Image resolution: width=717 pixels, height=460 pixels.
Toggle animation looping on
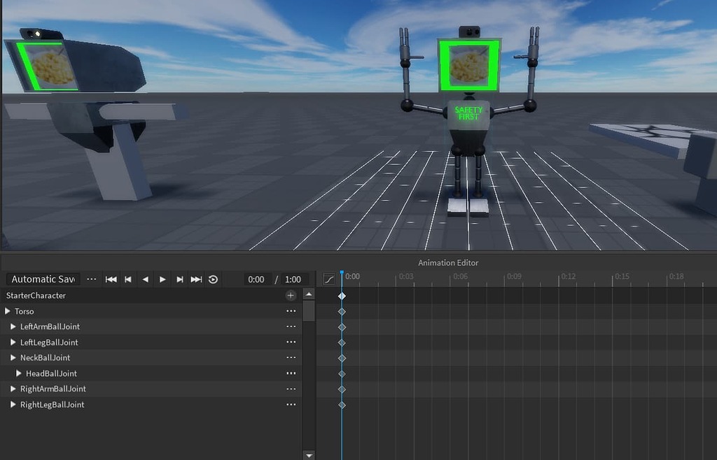coord(214,279)
